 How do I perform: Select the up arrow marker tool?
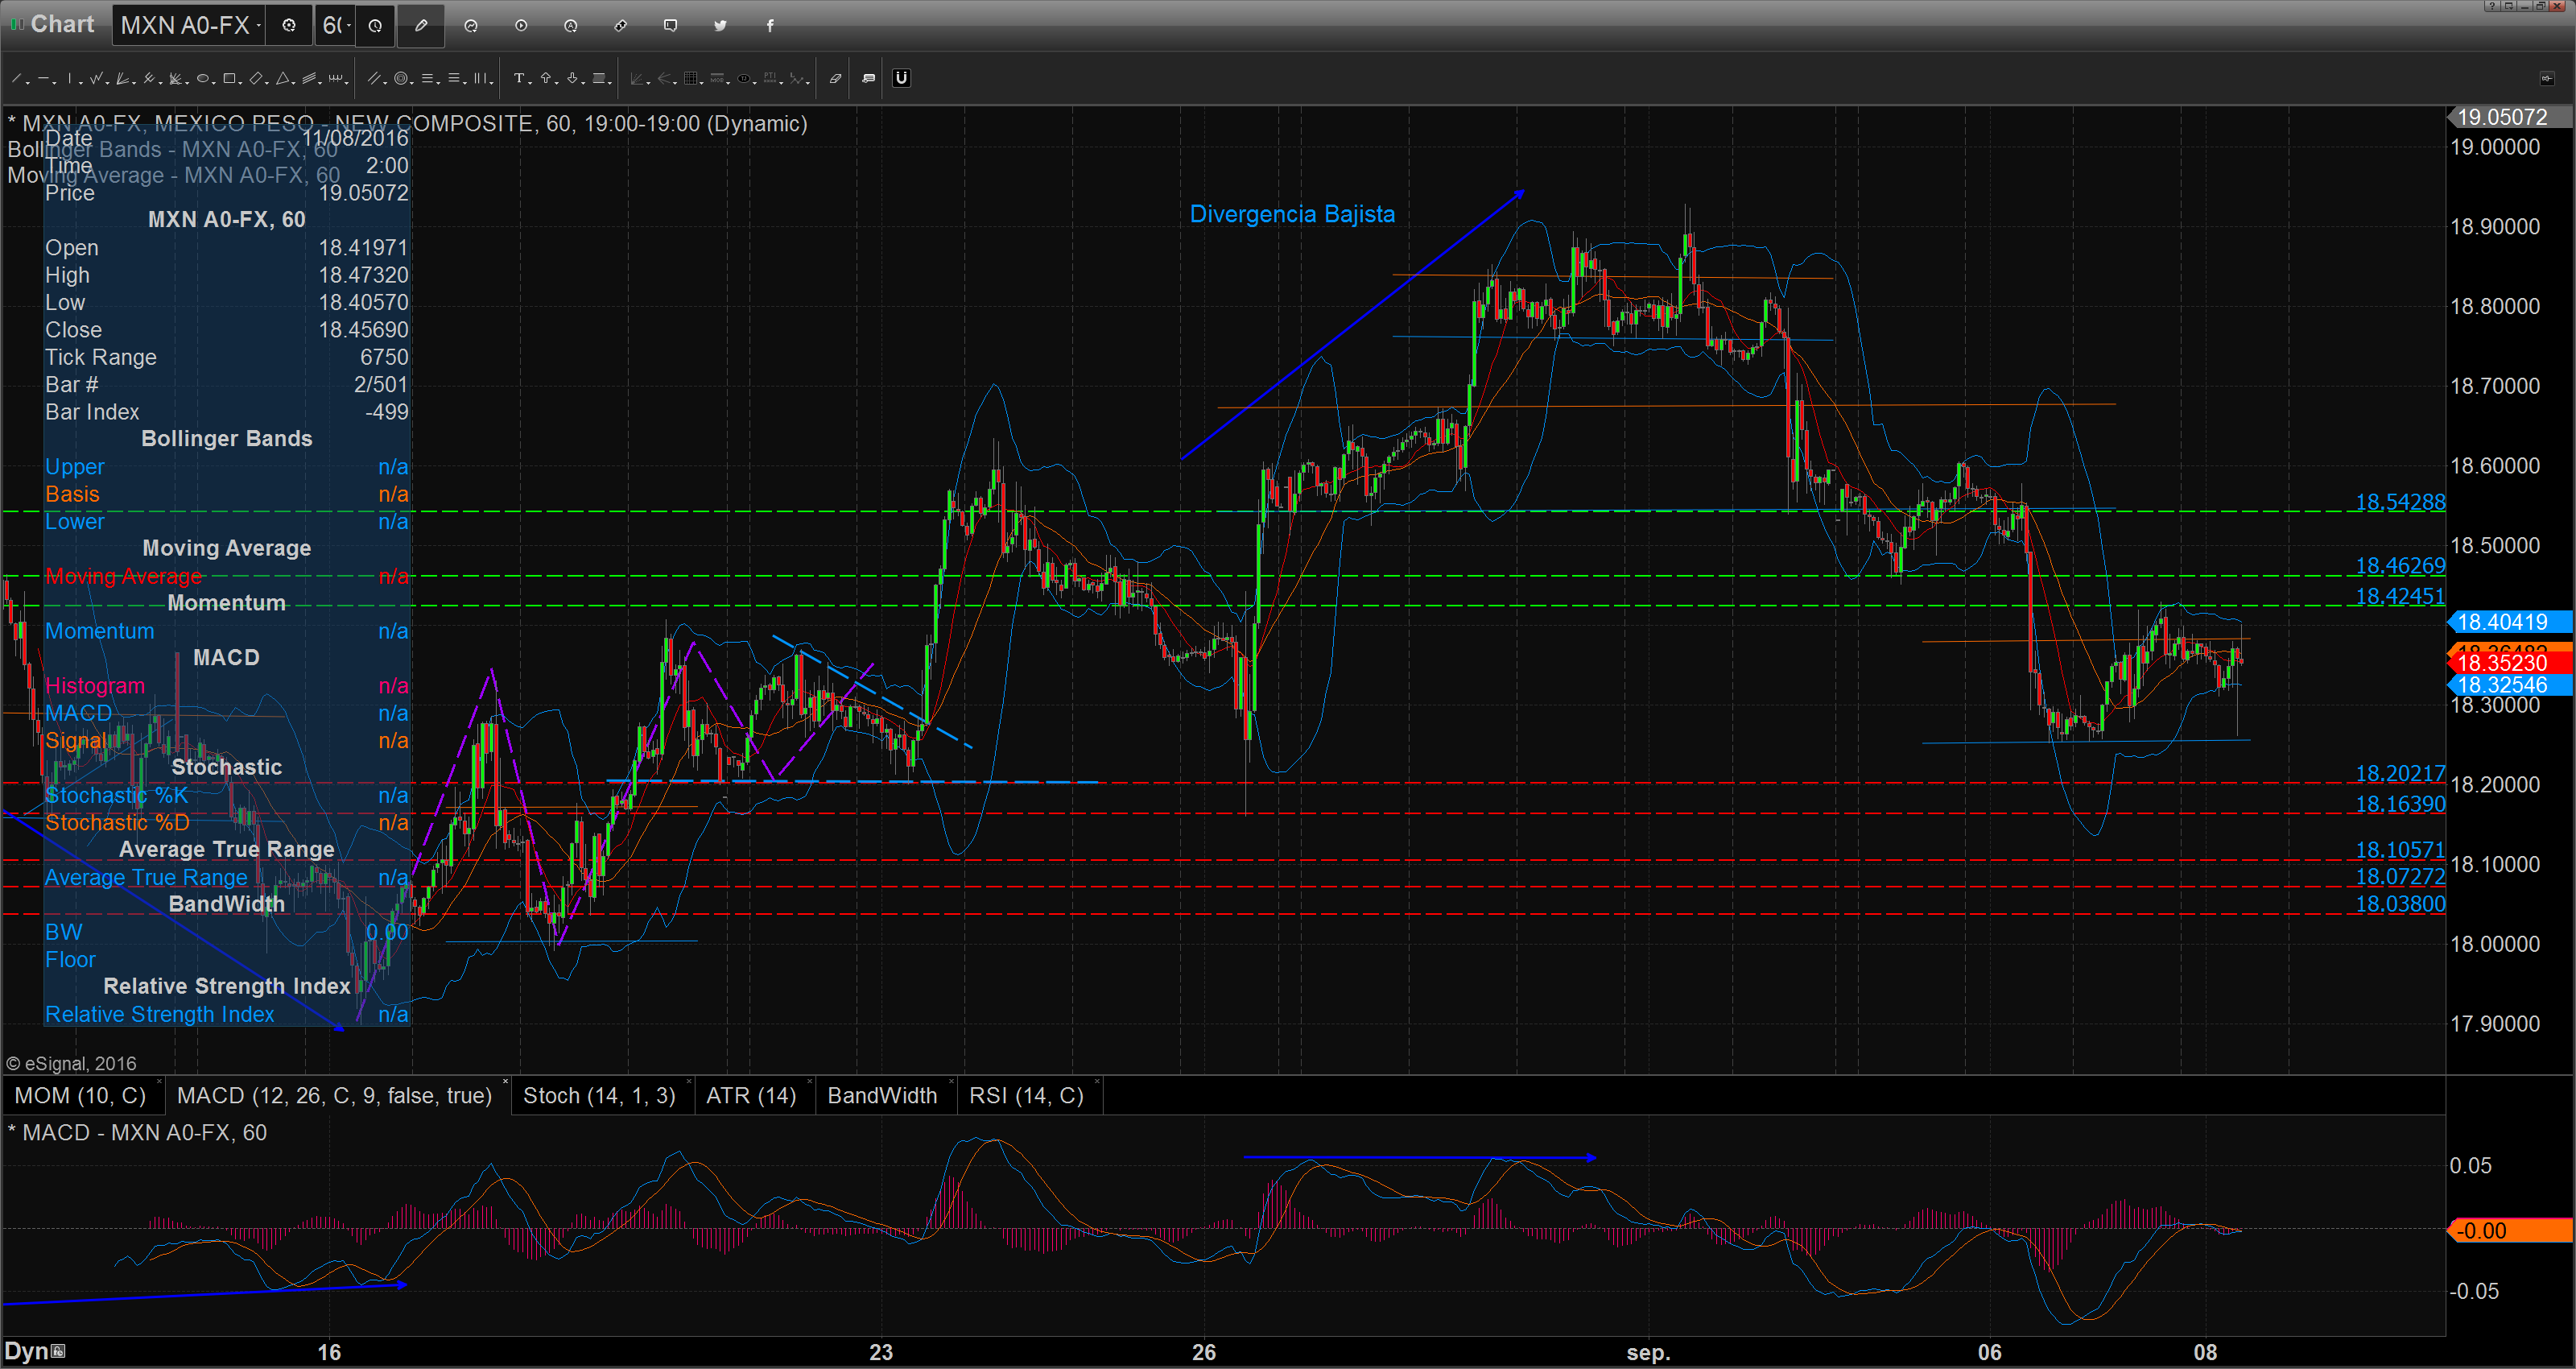pos(546,78)
